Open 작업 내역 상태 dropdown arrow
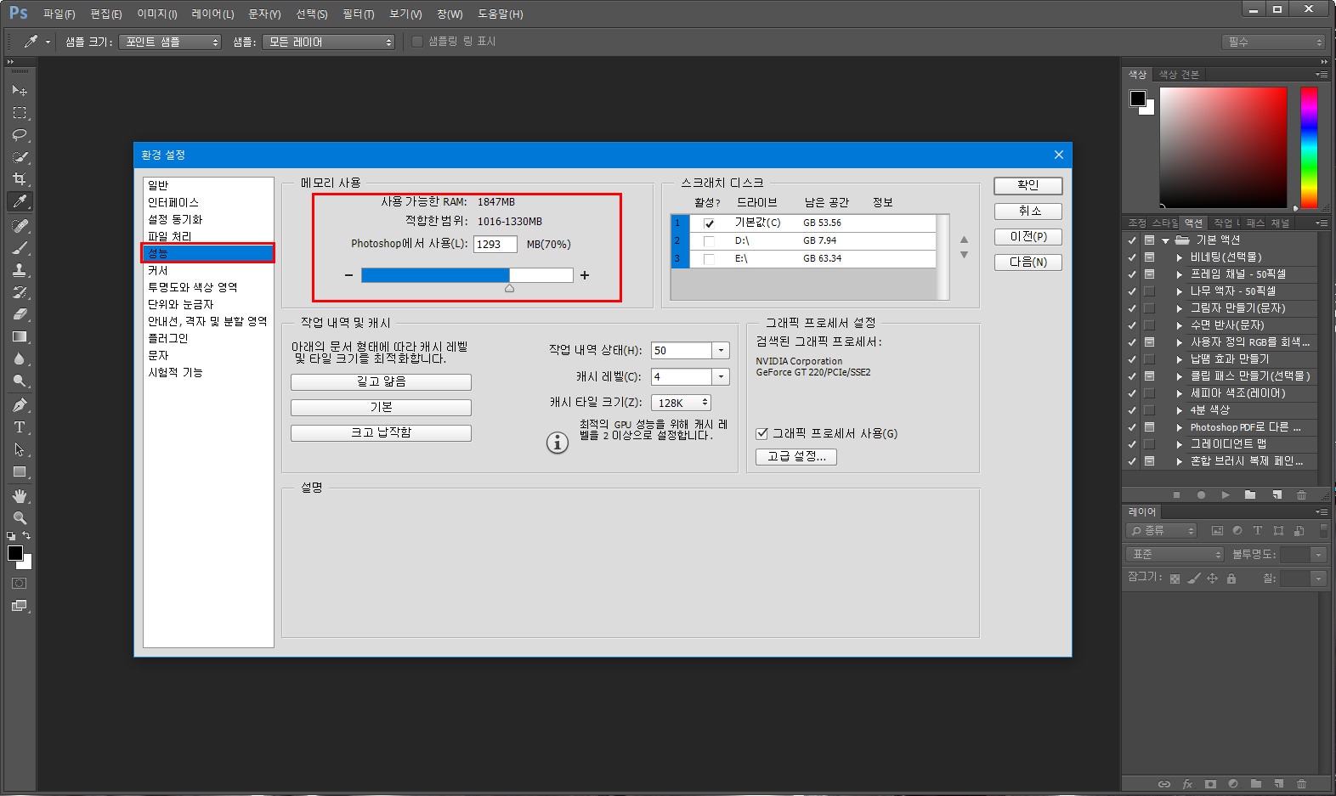The image size is (1336, 796). click(x=721, y=350)
